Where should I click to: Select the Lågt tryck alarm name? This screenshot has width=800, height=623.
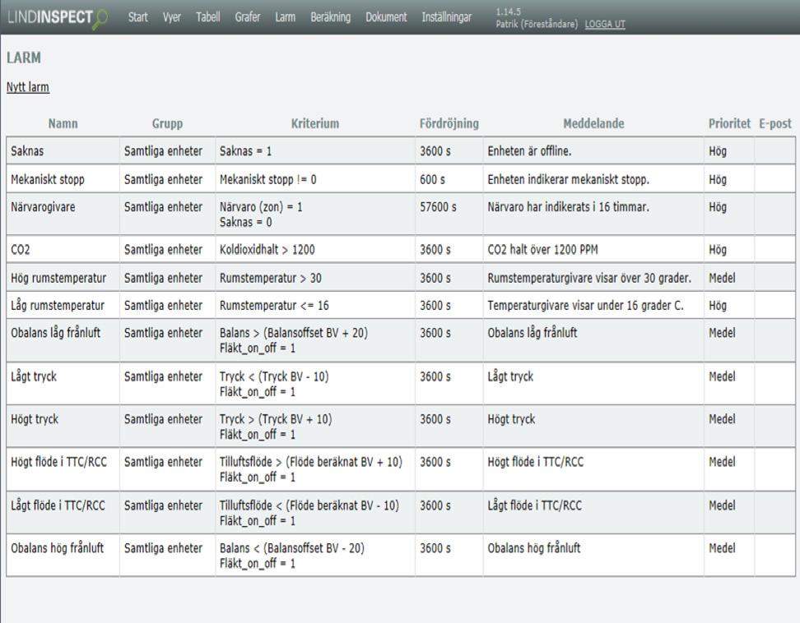pos(34,377)
